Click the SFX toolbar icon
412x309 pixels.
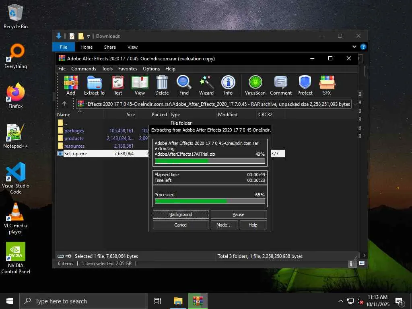click(x=327, y=85)
